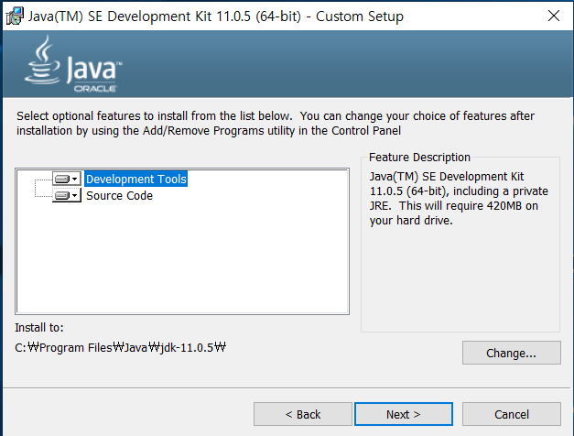Screen dimensions: 574x436
Task: Click the Java Oracle logo in the banner
Action: tap(73, 64)
